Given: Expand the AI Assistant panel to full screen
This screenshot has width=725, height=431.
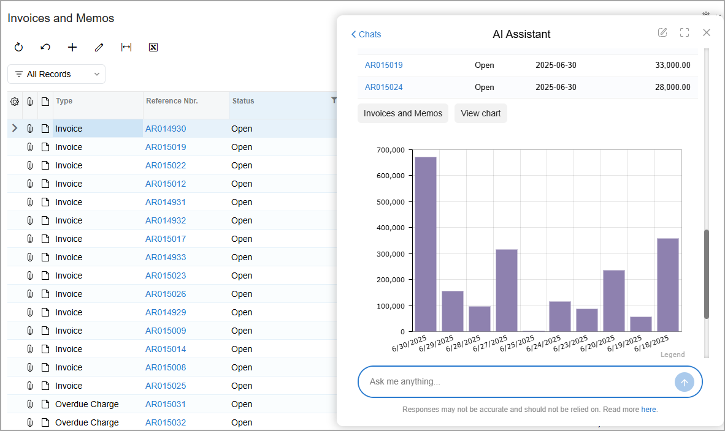Looking at the screenshot, I should [685, 32].
